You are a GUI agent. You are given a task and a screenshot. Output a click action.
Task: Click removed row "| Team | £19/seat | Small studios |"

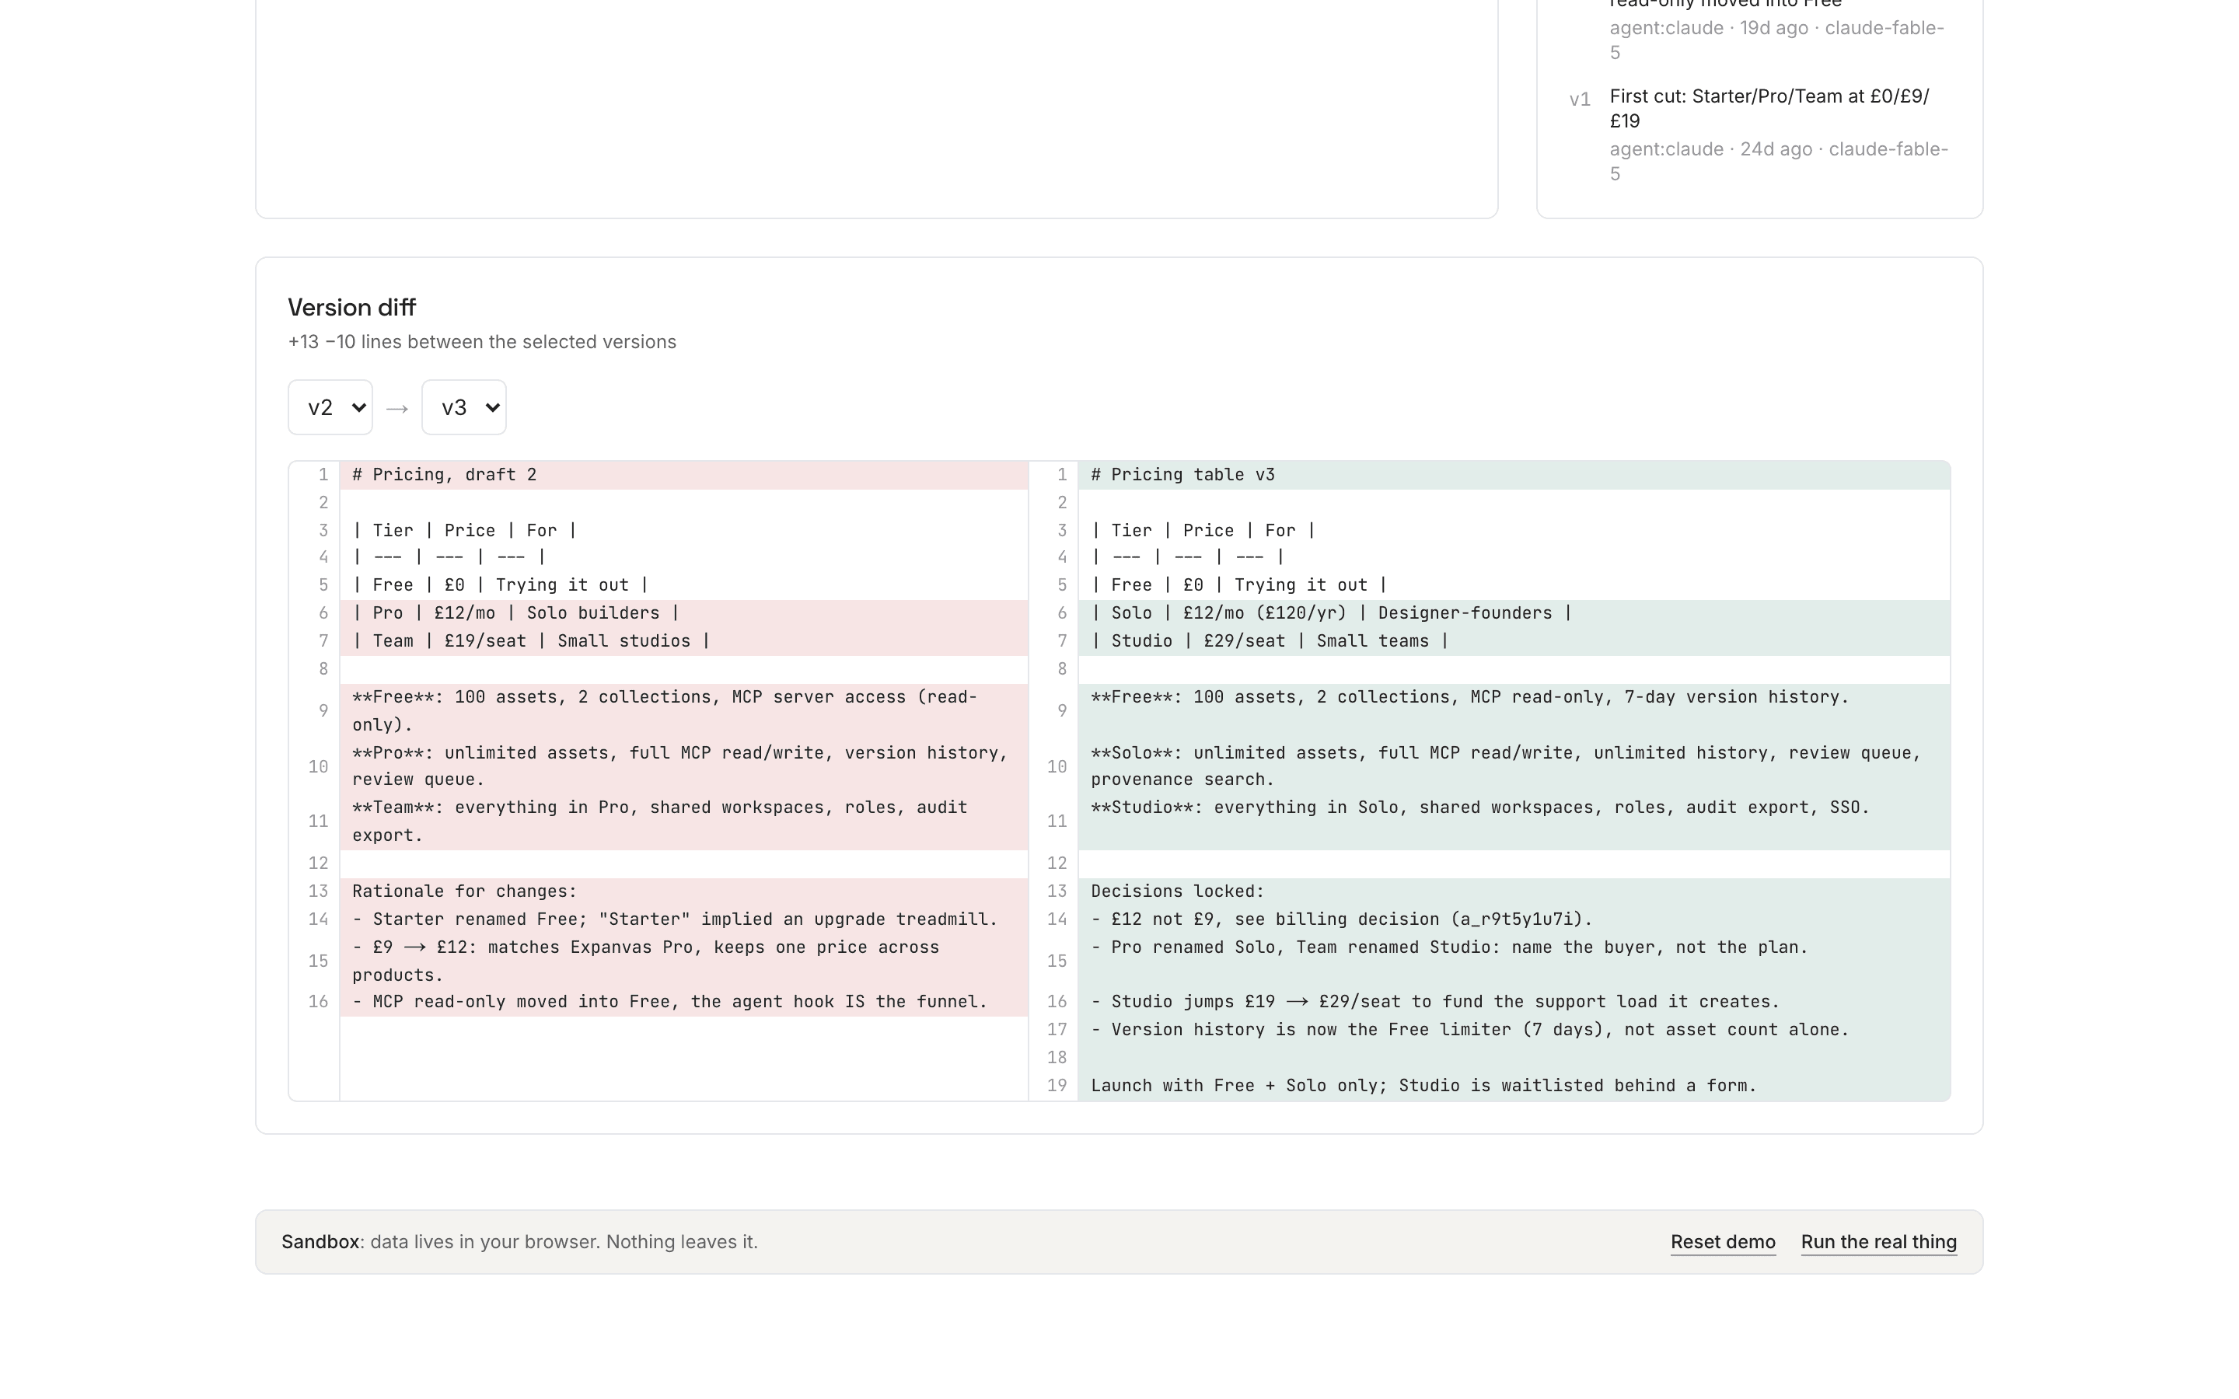(x=683, y=641)
